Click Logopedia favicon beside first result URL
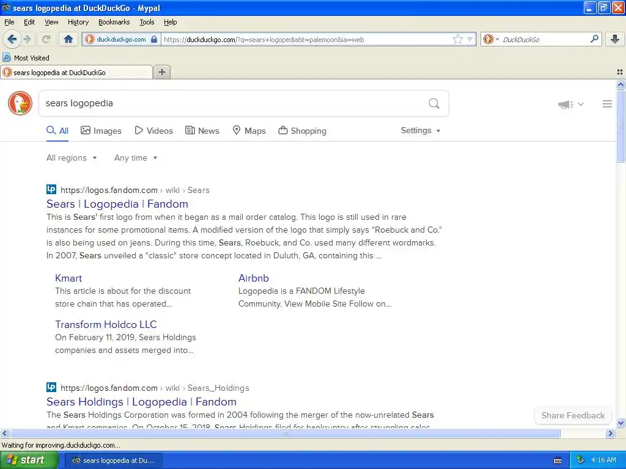The image size is (626, 469). tap(51, 189)
